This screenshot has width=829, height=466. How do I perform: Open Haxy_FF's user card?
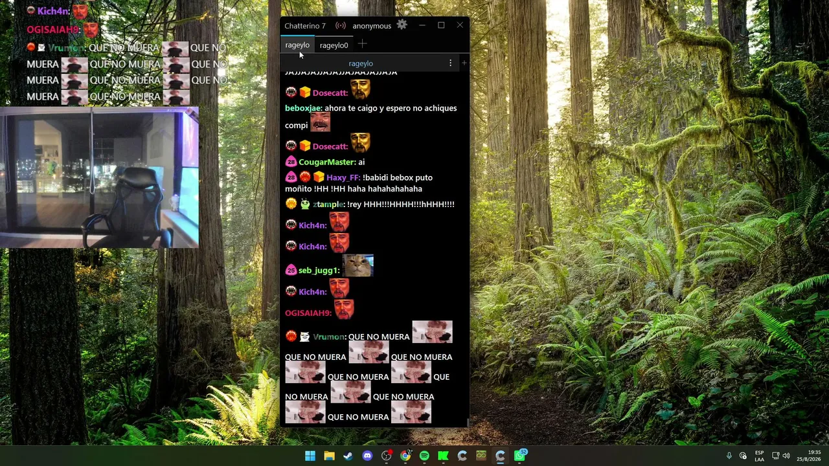click(x=343, y=177)
